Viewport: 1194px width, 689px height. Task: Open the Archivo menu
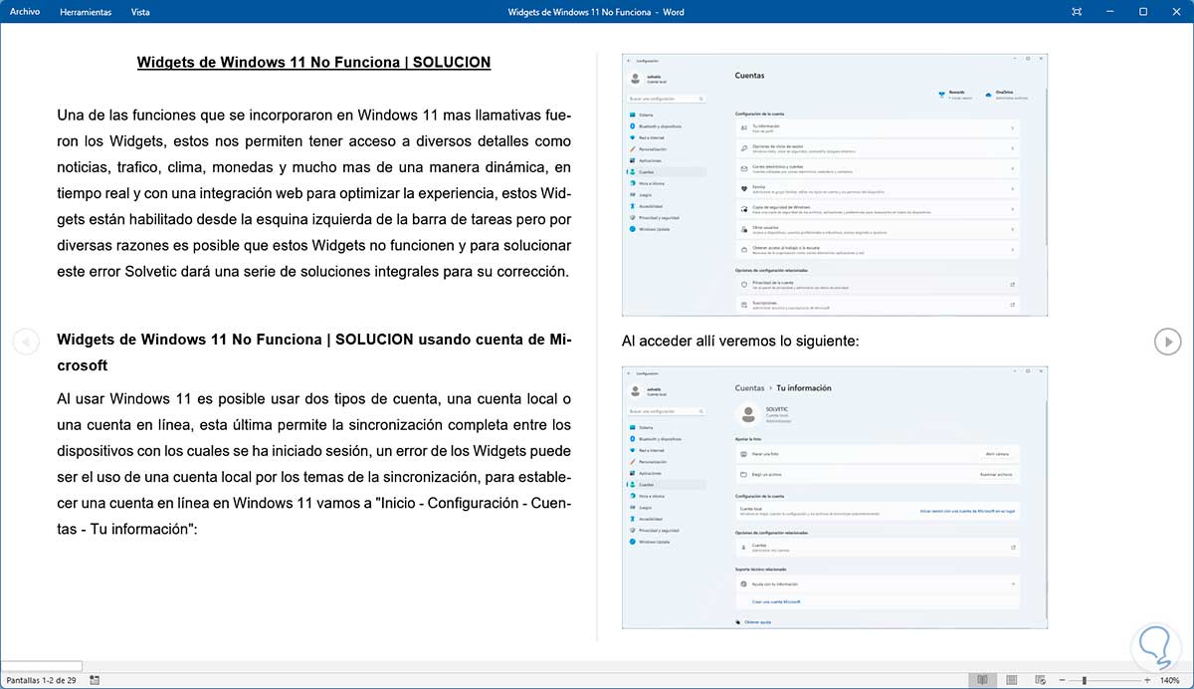click(x=25, y=12)
